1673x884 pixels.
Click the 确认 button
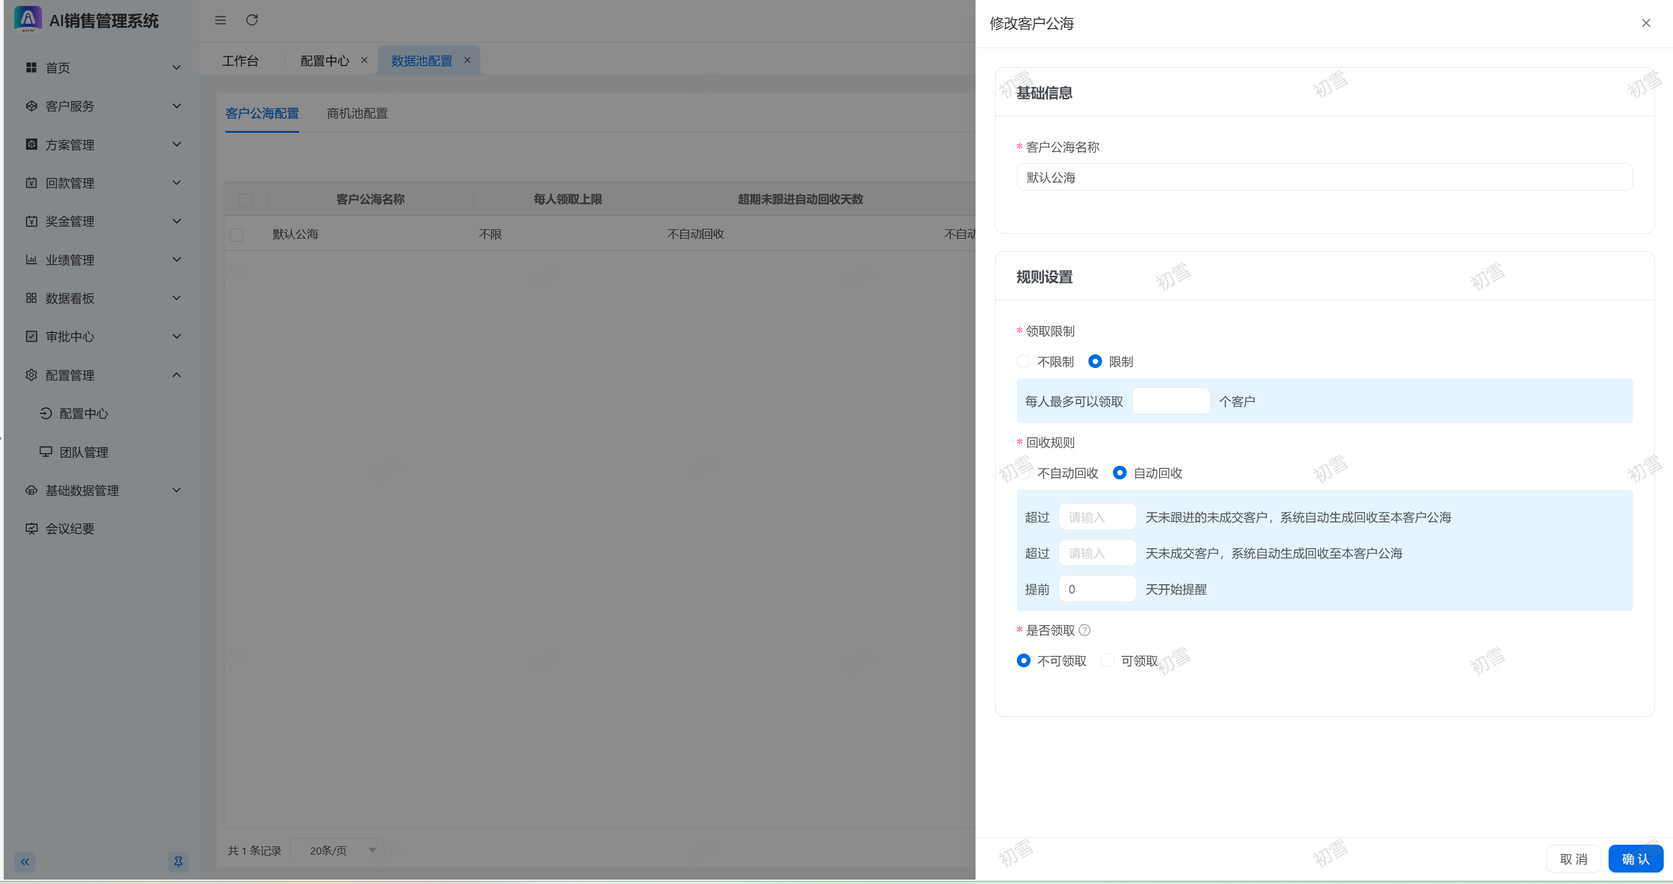tap(1635, 859)
